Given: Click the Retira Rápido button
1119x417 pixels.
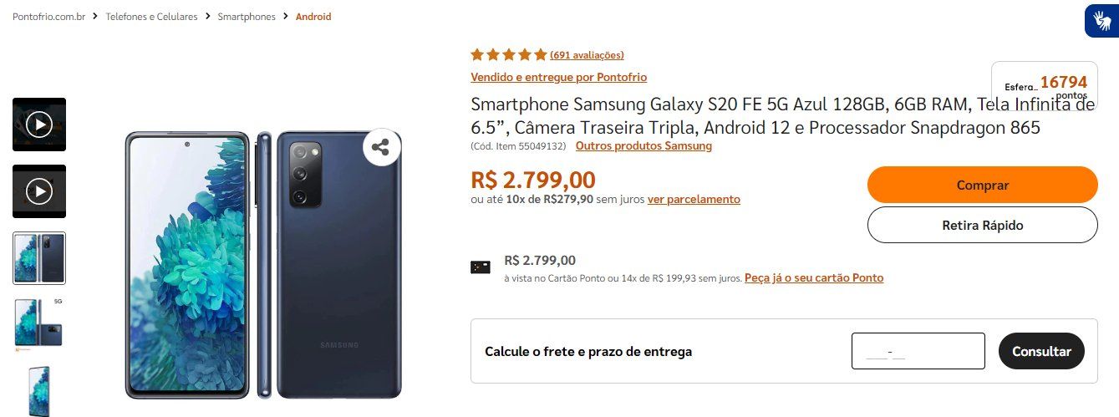Looking at the screenshot, I should [x=983, y=225].
